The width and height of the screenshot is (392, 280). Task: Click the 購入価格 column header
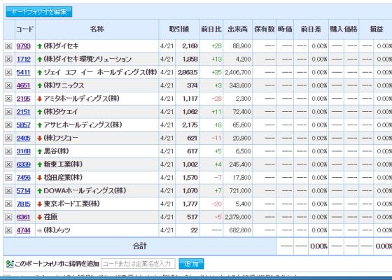tap(344, 29)
